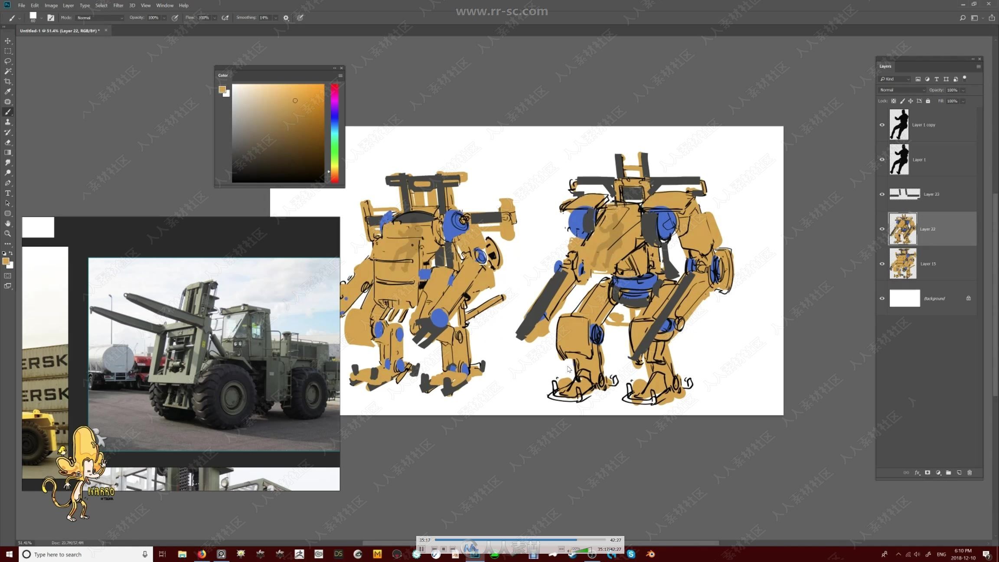Open layer fx styles icon
Viewport: 999px width, 562px height.
917,473
